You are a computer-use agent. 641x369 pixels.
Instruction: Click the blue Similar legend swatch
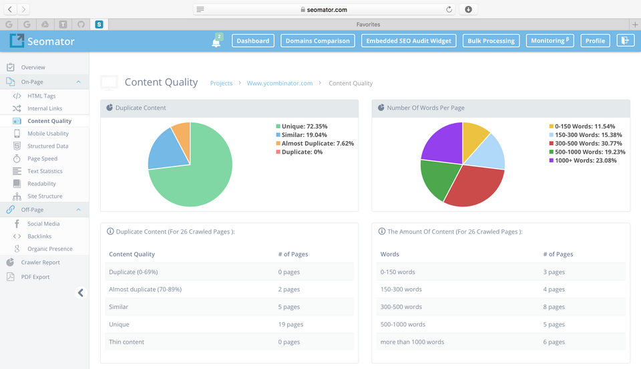(278, 135)
